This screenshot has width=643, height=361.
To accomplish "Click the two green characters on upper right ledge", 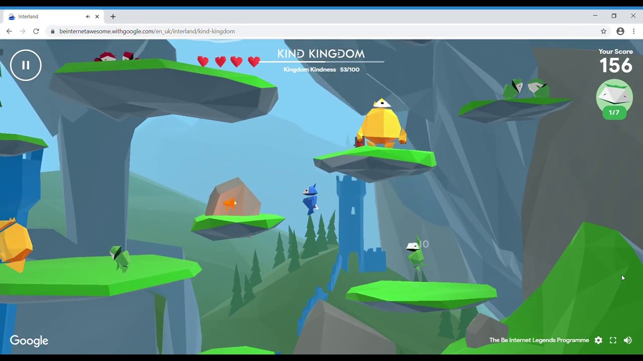I will pos(526,89).
